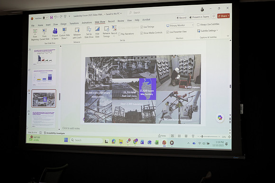Click the Comments icon beside Share
The width and height of the screenshot is (275, 183).
click(x=214, y=16)
